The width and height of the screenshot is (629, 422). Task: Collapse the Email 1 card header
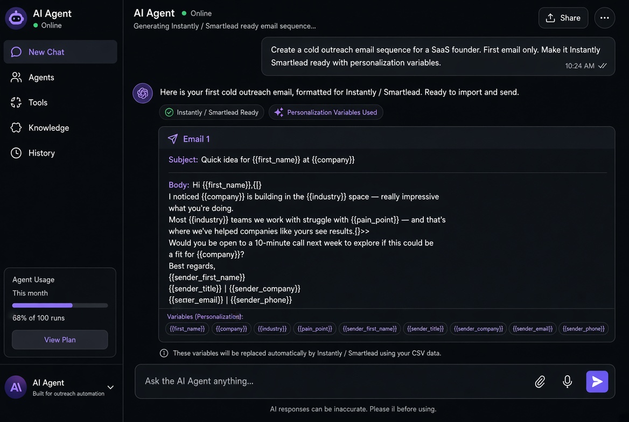[387, 139]
